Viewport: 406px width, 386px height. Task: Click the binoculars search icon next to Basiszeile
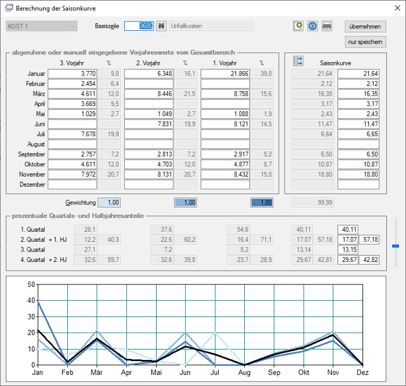tap(161, 26)
